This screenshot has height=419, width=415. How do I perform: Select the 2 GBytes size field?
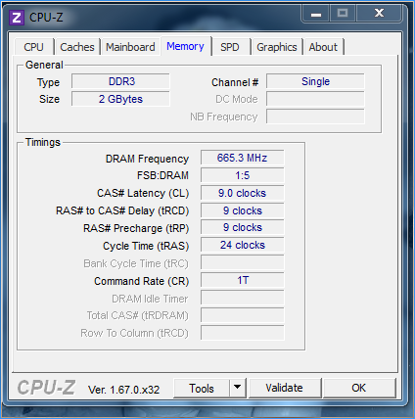[121, 99]
